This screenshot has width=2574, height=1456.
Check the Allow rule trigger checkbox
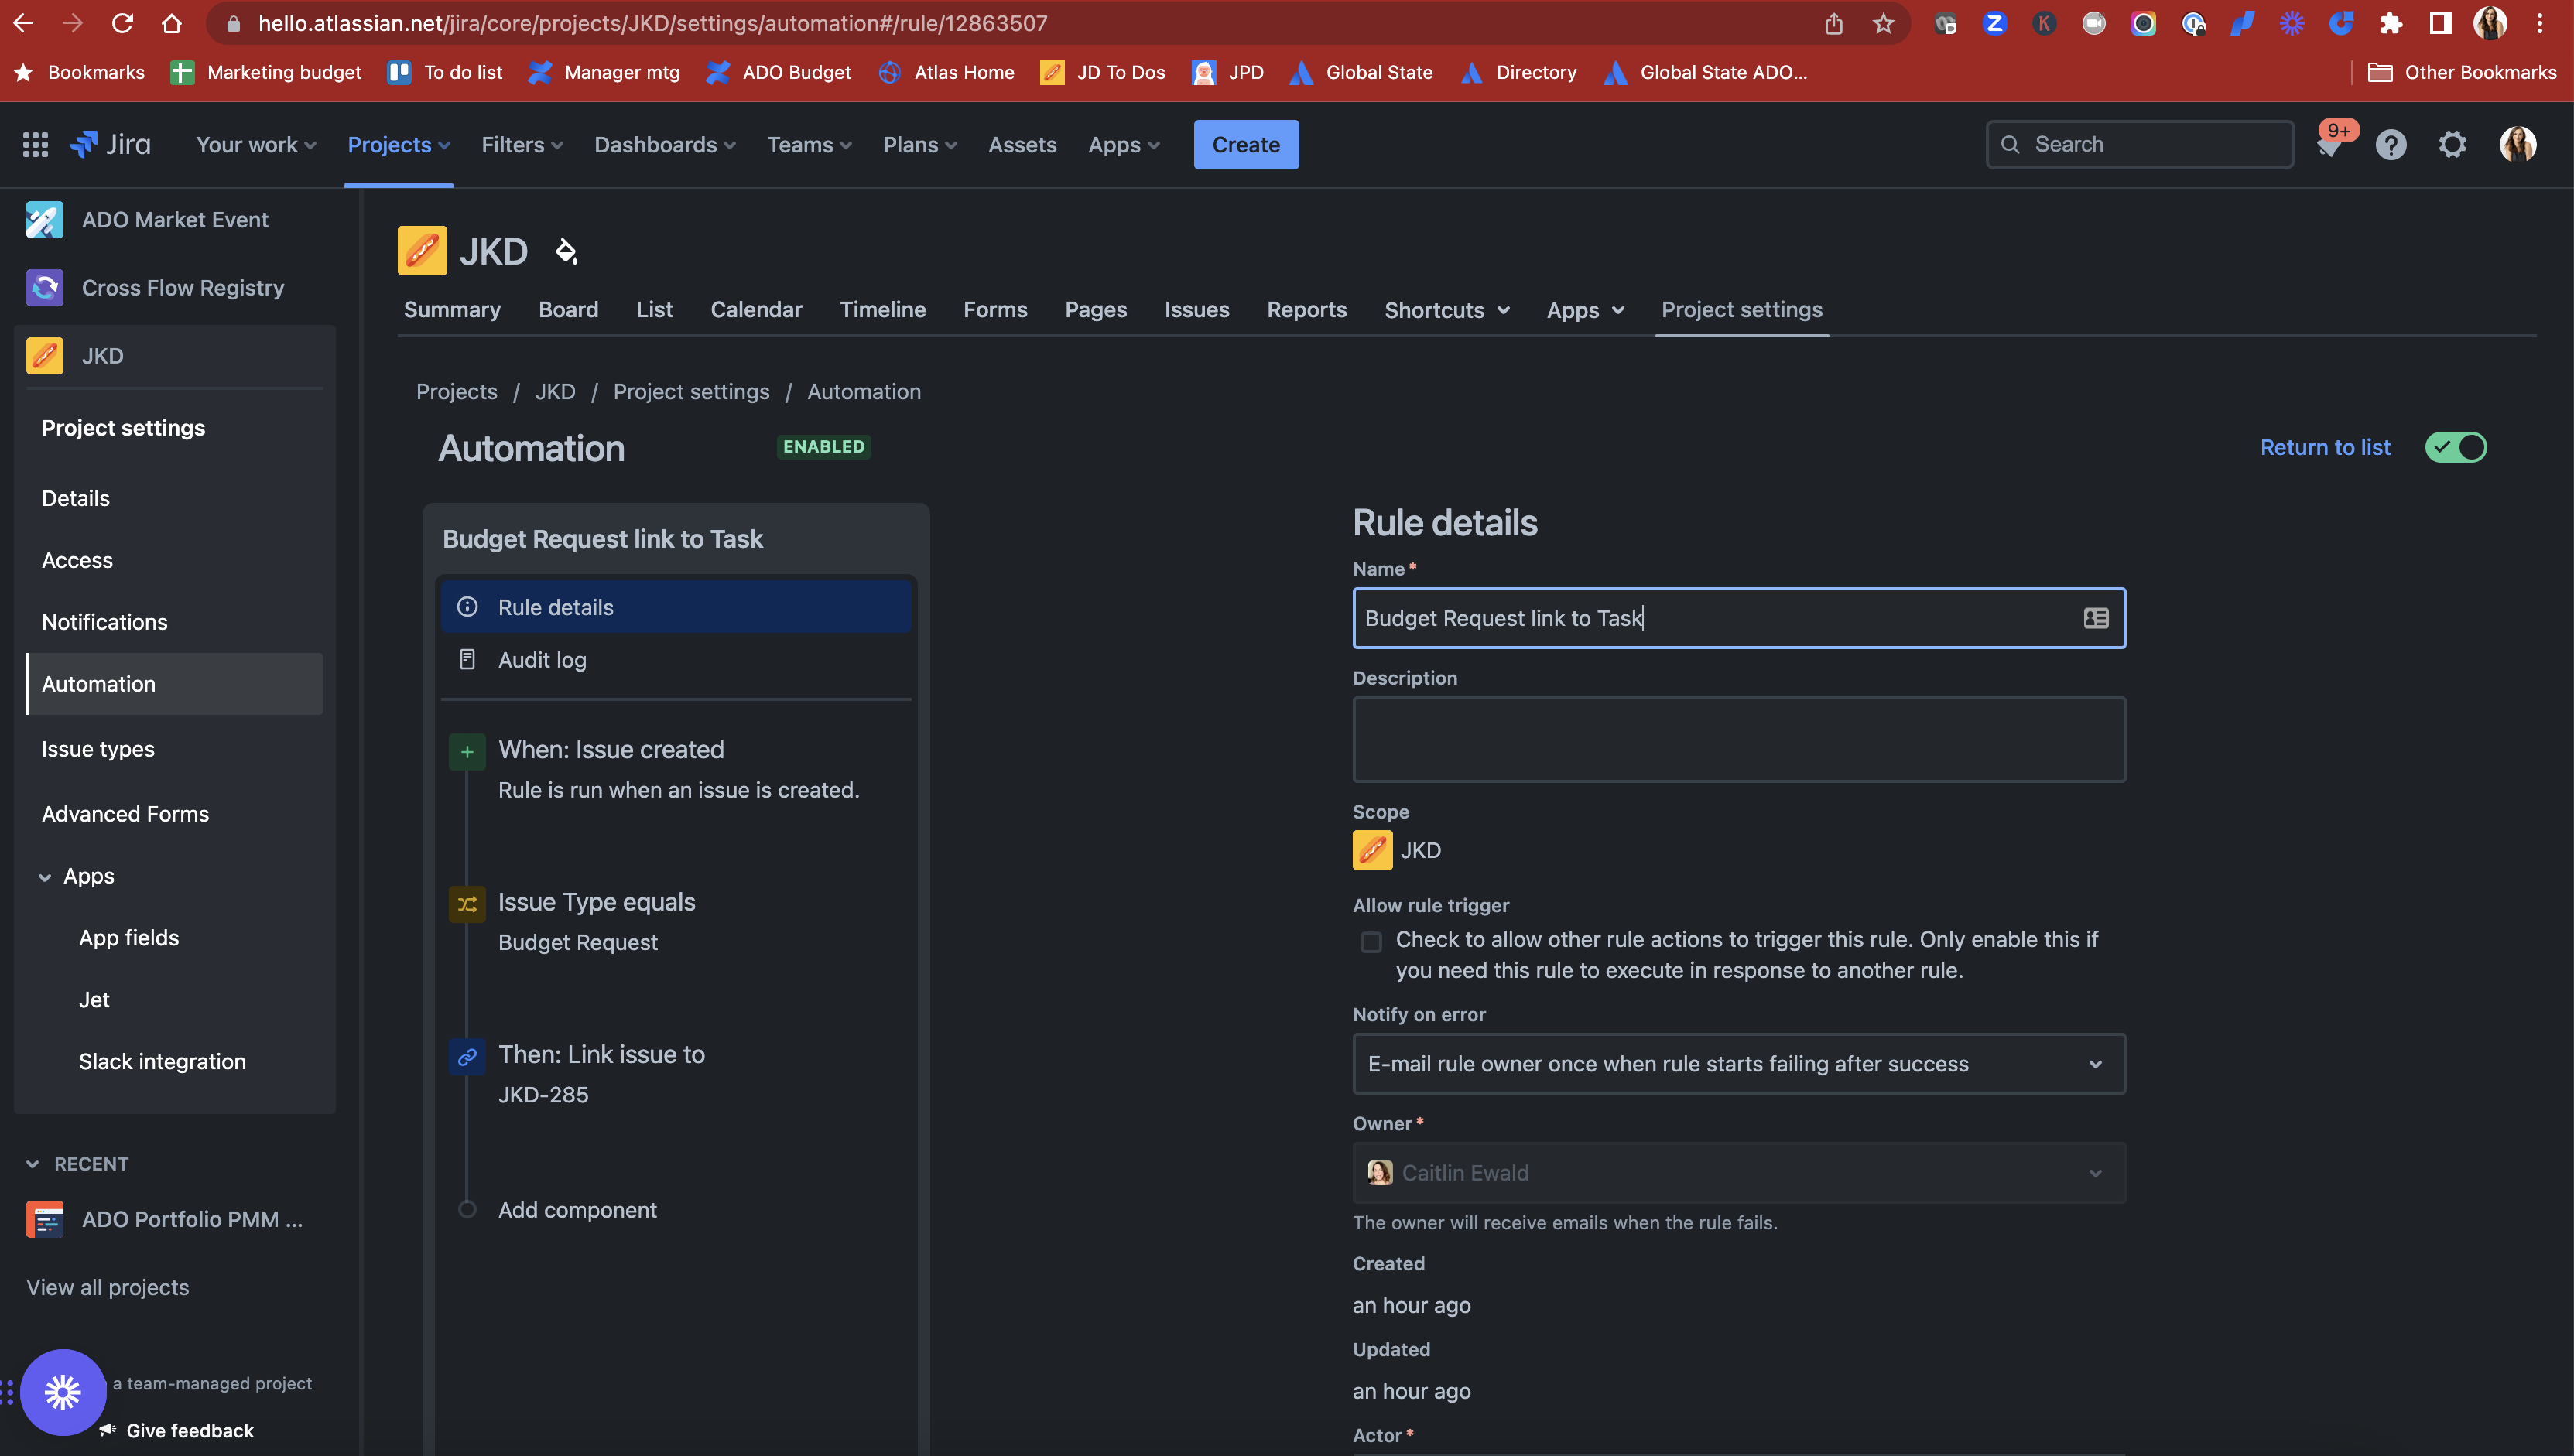pyautogui.click(x=1371, y=942)
